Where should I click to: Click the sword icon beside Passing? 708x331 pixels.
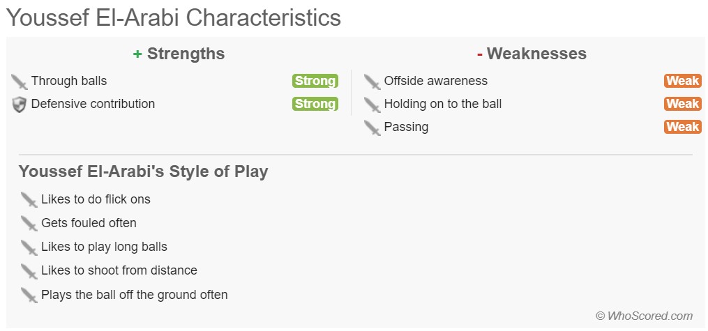tap(372, 128)
